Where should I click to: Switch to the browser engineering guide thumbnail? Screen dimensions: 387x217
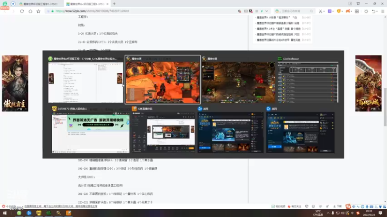pos(86,82)
